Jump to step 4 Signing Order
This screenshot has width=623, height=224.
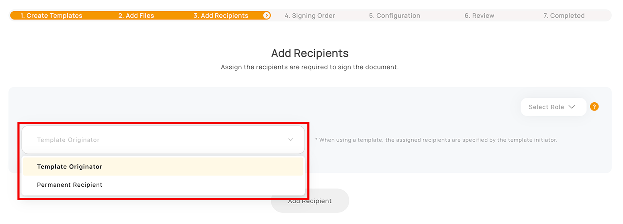[310, 16]
